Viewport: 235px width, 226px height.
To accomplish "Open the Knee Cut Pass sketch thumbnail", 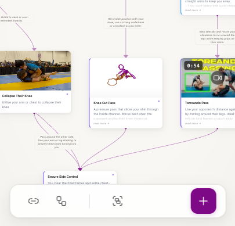I will 126,78.
